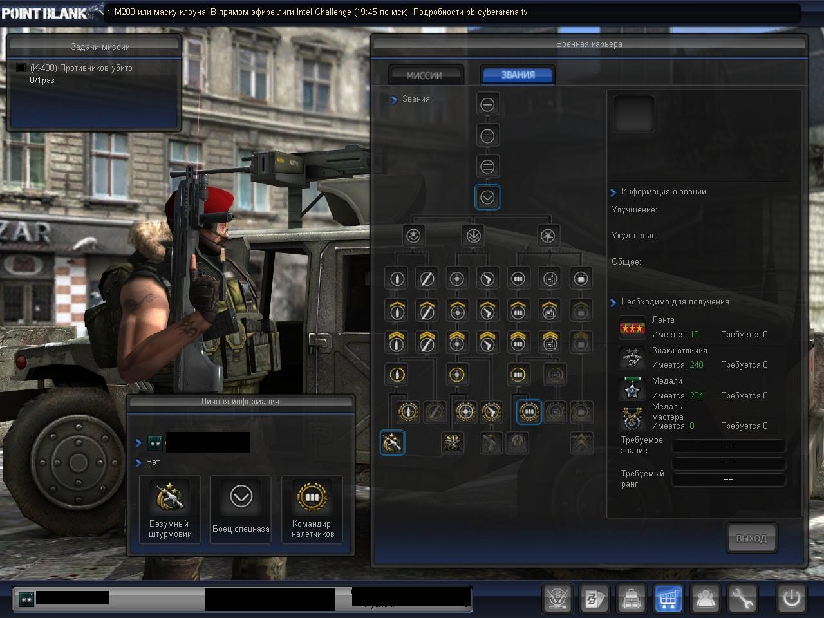Open the inventory backpack icon
The image size is (824, 618).
tap(632, 599)
